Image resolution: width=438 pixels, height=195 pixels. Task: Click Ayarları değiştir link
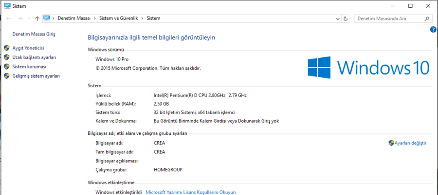(410, 143)
